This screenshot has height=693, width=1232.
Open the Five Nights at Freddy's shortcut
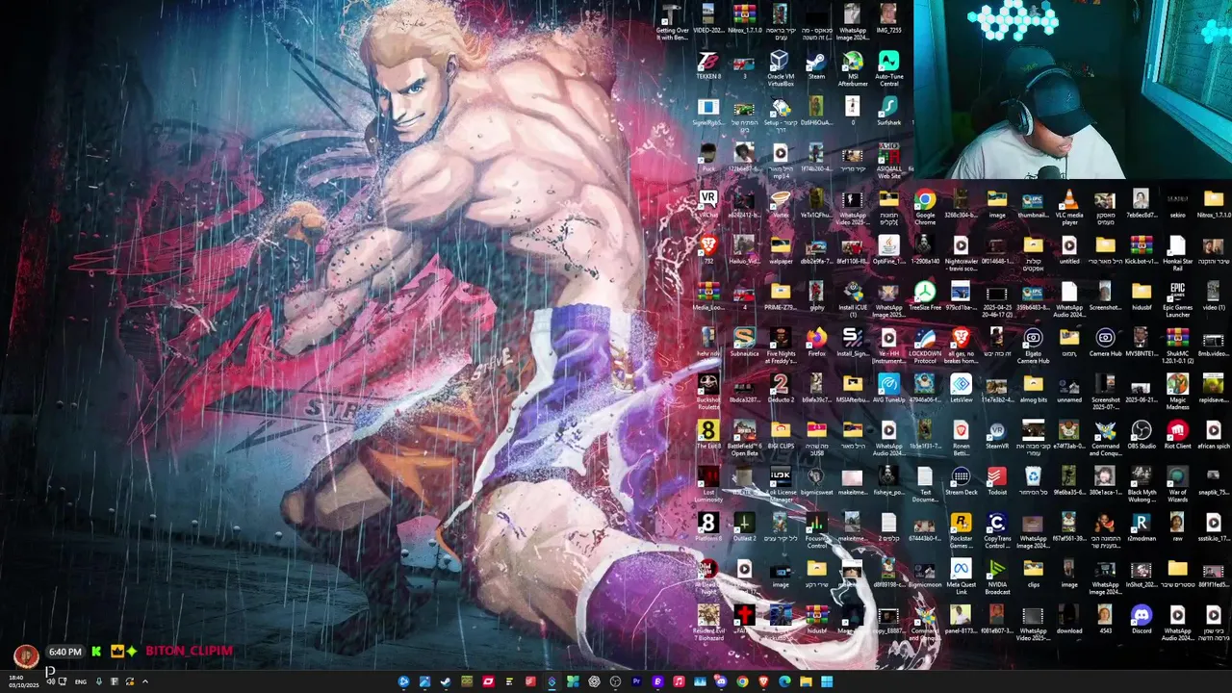[780, 346]
